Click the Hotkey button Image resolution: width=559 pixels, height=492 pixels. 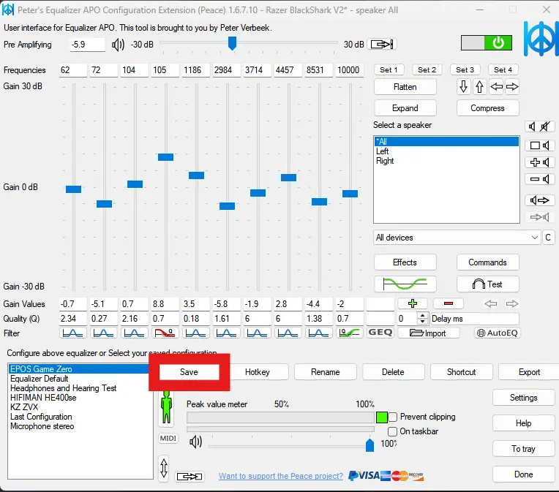tap(258, 372)
